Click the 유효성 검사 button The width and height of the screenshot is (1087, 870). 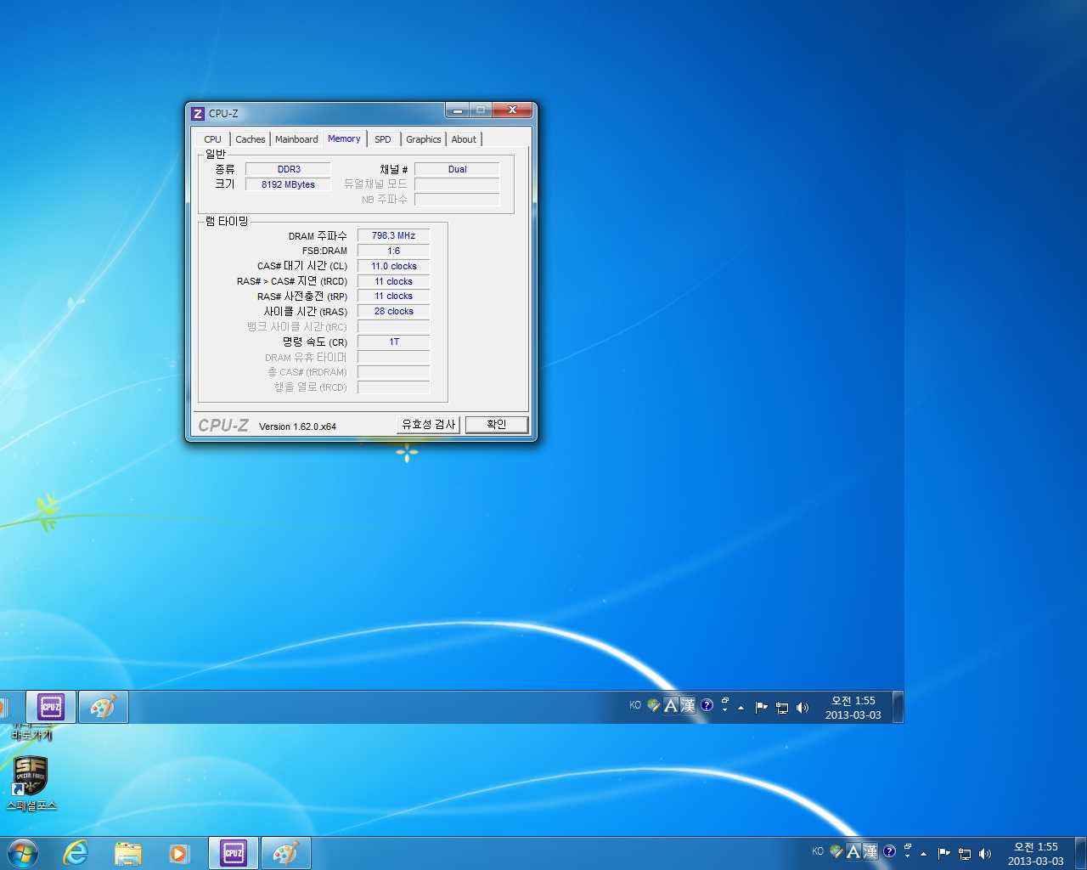click(429, 424)
